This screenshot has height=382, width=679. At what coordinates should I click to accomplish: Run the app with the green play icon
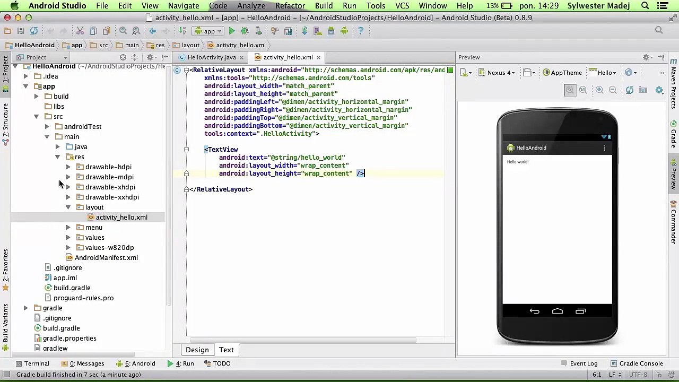point(232,31)
